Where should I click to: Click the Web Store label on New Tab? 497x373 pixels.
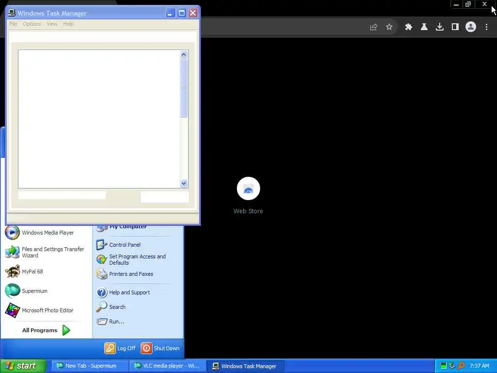pos(248,211)
